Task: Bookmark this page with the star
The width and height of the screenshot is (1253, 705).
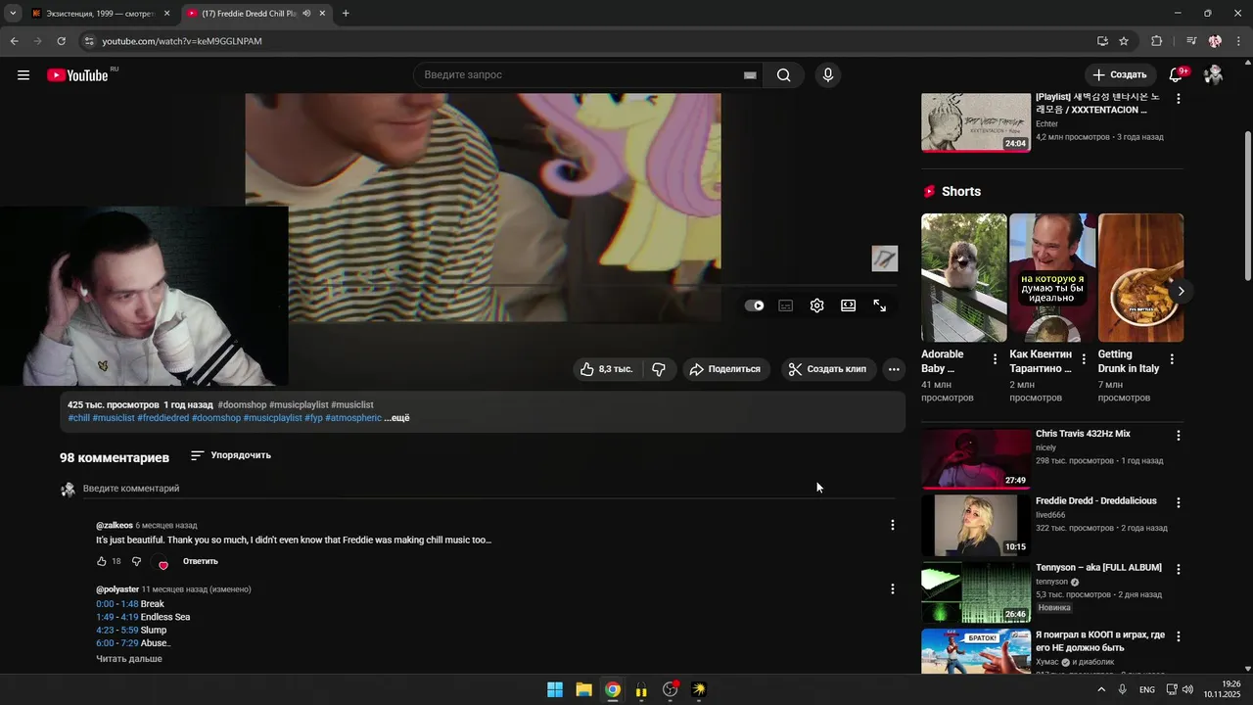Action: (1124, 41)
